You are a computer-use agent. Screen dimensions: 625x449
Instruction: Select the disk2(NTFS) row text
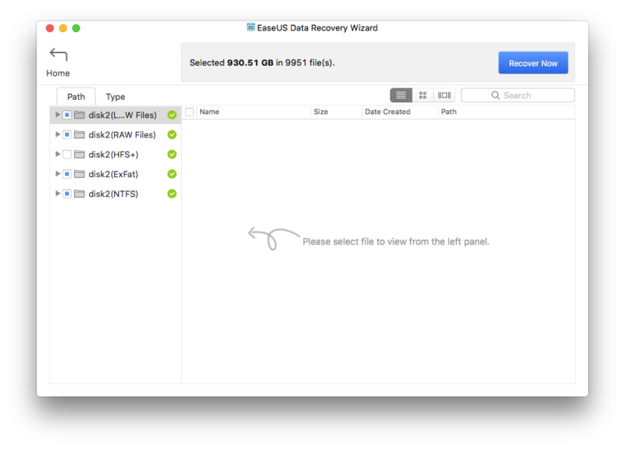pyautogui.click(x=113, y=194)
